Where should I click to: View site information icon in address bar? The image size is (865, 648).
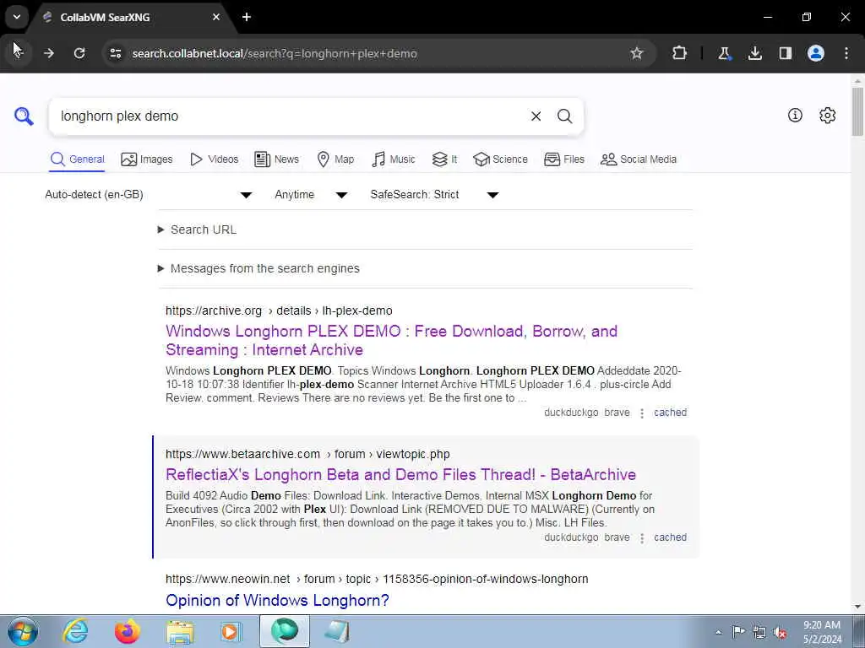(115, 53)
